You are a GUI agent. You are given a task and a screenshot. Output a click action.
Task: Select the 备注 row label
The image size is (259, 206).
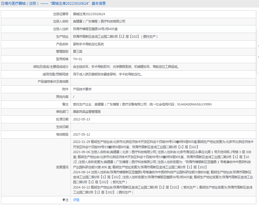tap(65, 104)
